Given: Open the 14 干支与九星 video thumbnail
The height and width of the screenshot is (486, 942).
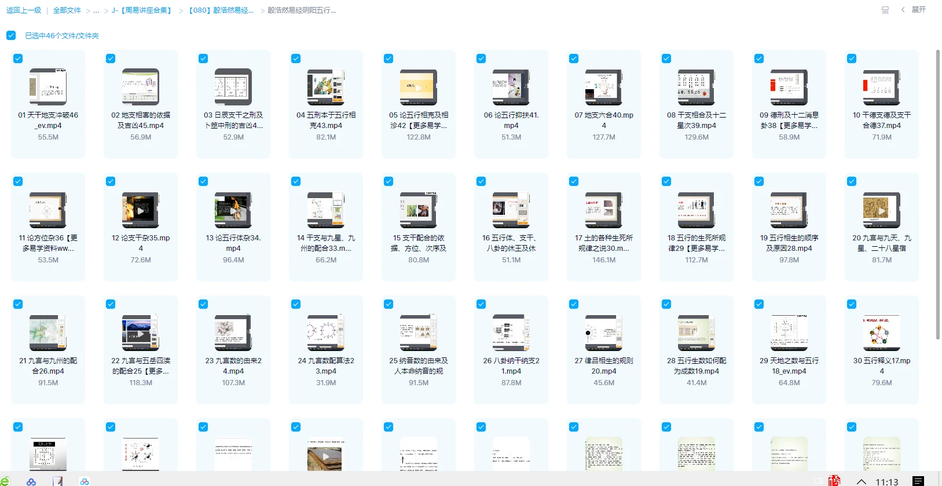Looking at the screenshot, I should pyautogui.click(x=326, y=210).
